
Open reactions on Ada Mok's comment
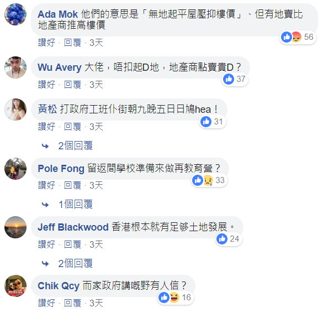tap(298, 37)
